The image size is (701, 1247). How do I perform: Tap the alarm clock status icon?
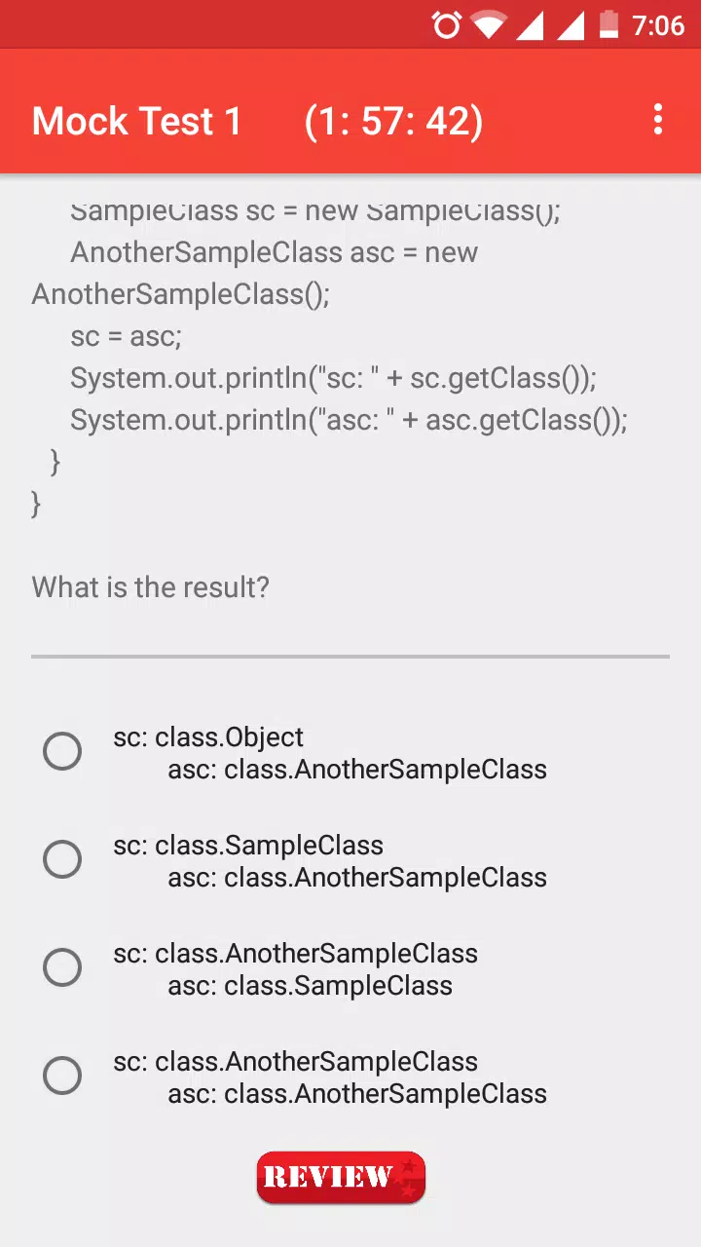(x=447, y=25)
